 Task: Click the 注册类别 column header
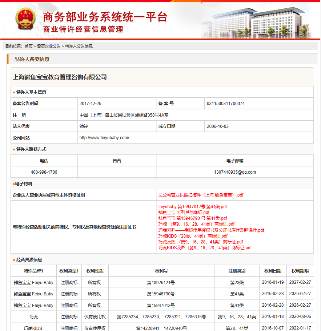coord(237,271)
